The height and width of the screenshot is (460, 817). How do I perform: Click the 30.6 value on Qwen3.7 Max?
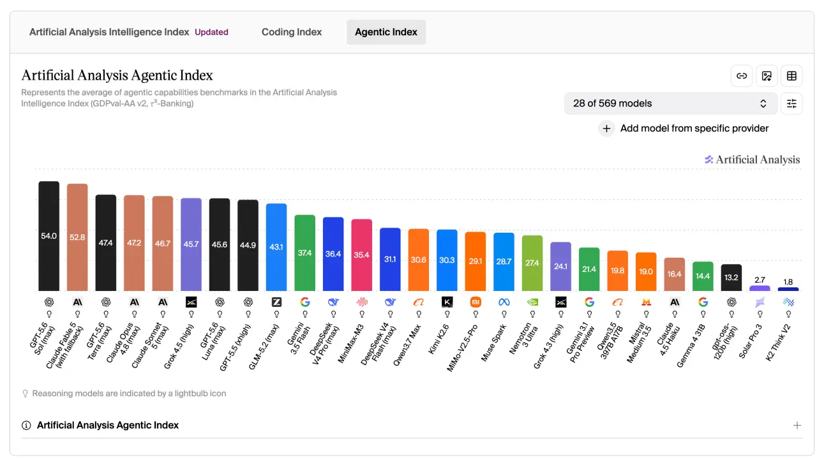[419, 260]
